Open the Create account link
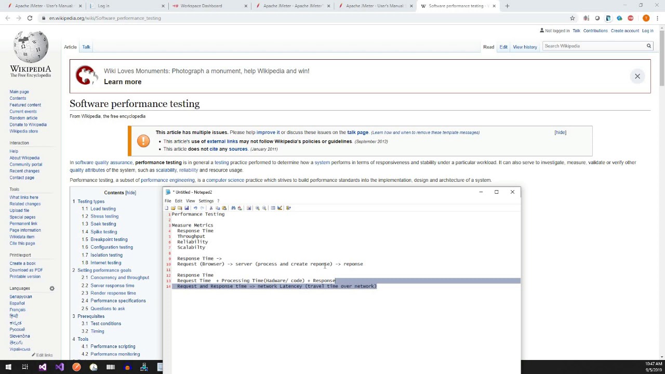This screenshot has height=374, width=665. [x=625, y=31]
